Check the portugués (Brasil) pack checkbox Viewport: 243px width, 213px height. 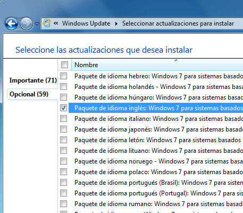point(63,183)
